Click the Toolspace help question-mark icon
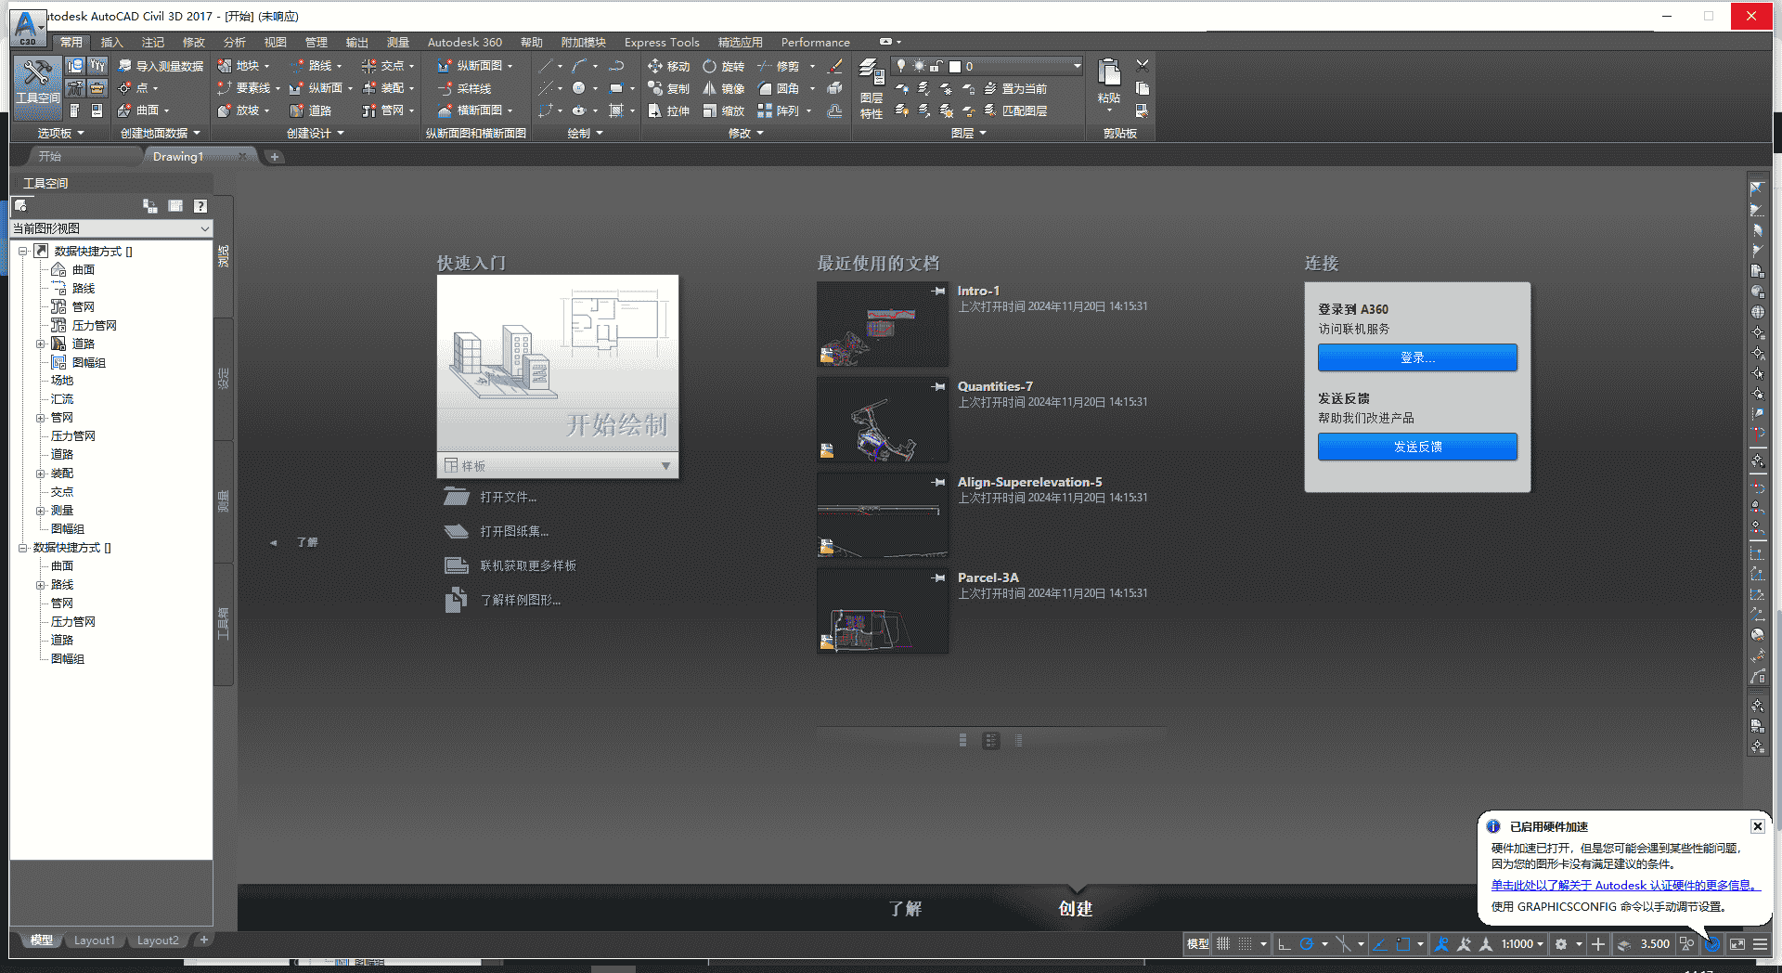 tap(200, 206)
